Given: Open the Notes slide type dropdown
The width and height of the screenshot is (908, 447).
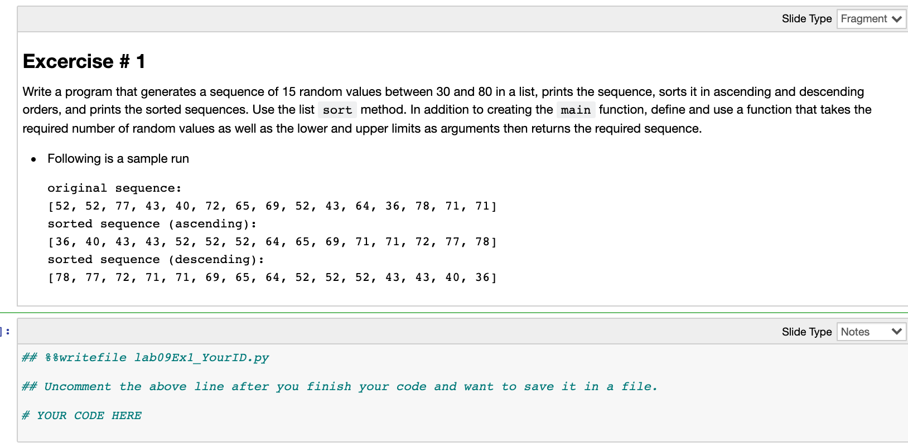Looking at the screenshot, I should pos(871,332).
